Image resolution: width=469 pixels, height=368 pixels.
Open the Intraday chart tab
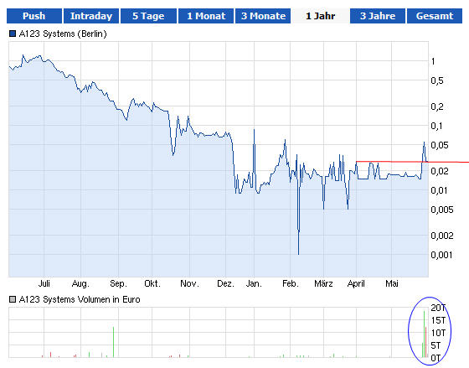pyautogui.click(x=91, y=16)
